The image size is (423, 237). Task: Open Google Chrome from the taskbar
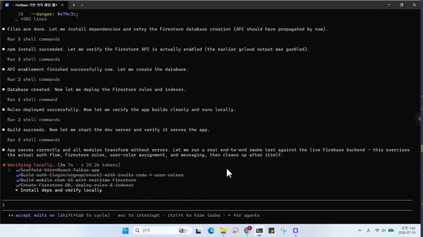tap(247, 231)
